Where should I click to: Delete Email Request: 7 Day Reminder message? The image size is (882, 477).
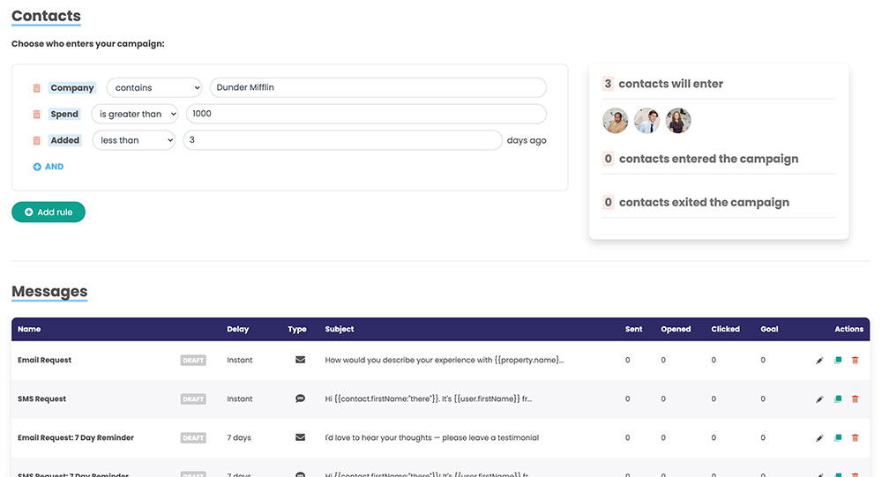(x=855, y=437)
